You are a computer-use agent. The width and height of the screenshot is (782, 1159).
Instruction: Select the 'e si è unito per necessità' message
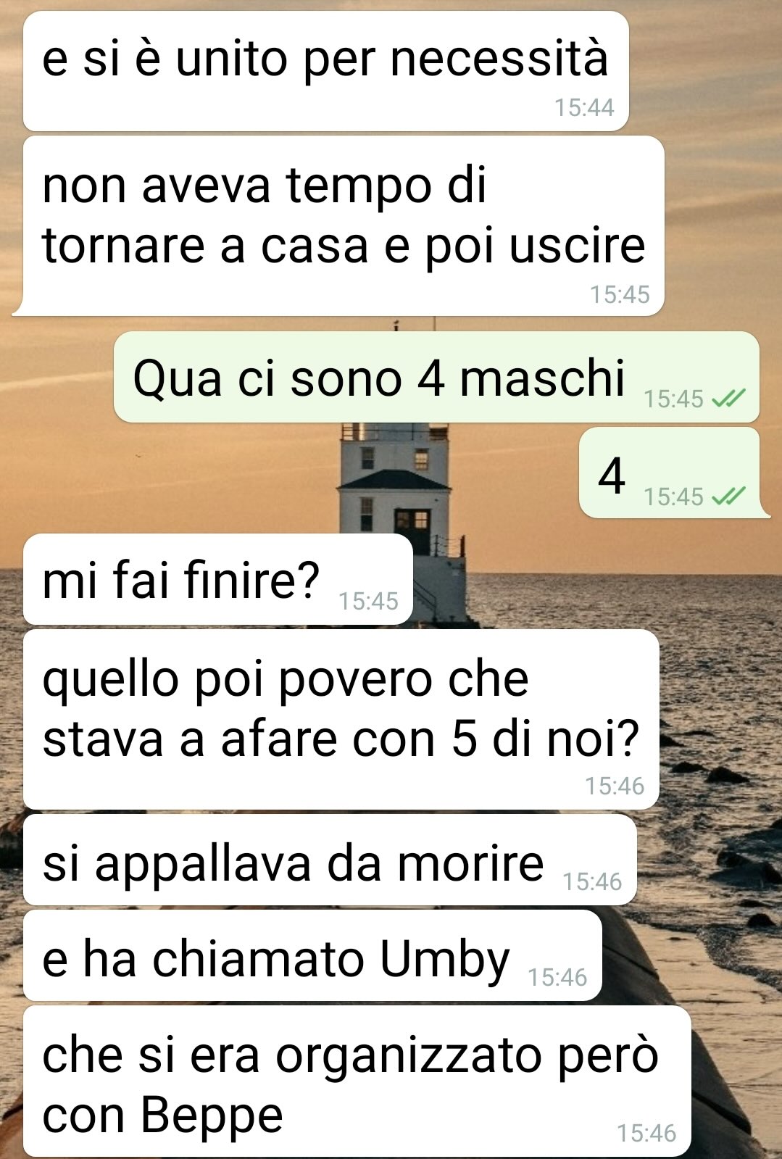326,71
